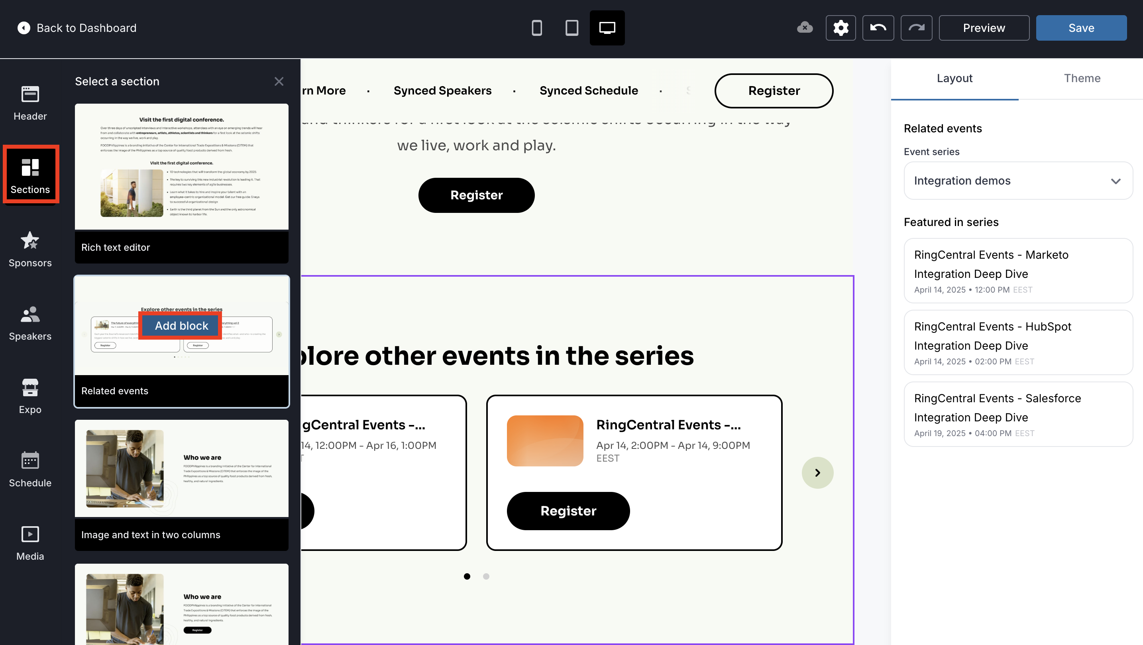This screenshot has width=1143, height=645.
Task: Open page settings gear
Action: coord(841,28)
